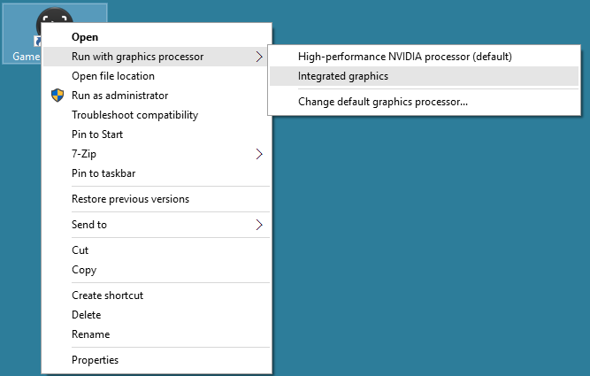The image size is (590, 376).
Task: Click Open at top of context menu
Action: [x=85, y=37]
